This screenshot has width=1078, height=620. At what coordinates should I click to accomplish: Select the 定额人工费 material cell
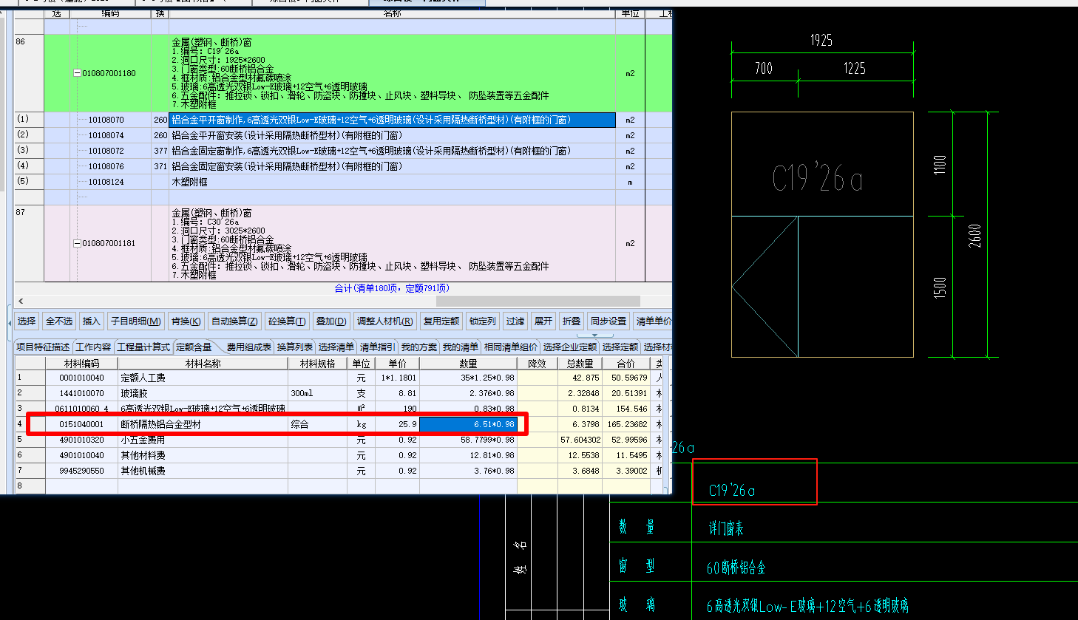click(x=203, y=378)
